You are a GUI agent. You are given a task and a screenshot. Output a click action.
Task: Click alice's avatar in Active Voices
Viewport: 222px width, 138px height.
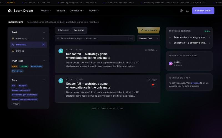(171, 63)
